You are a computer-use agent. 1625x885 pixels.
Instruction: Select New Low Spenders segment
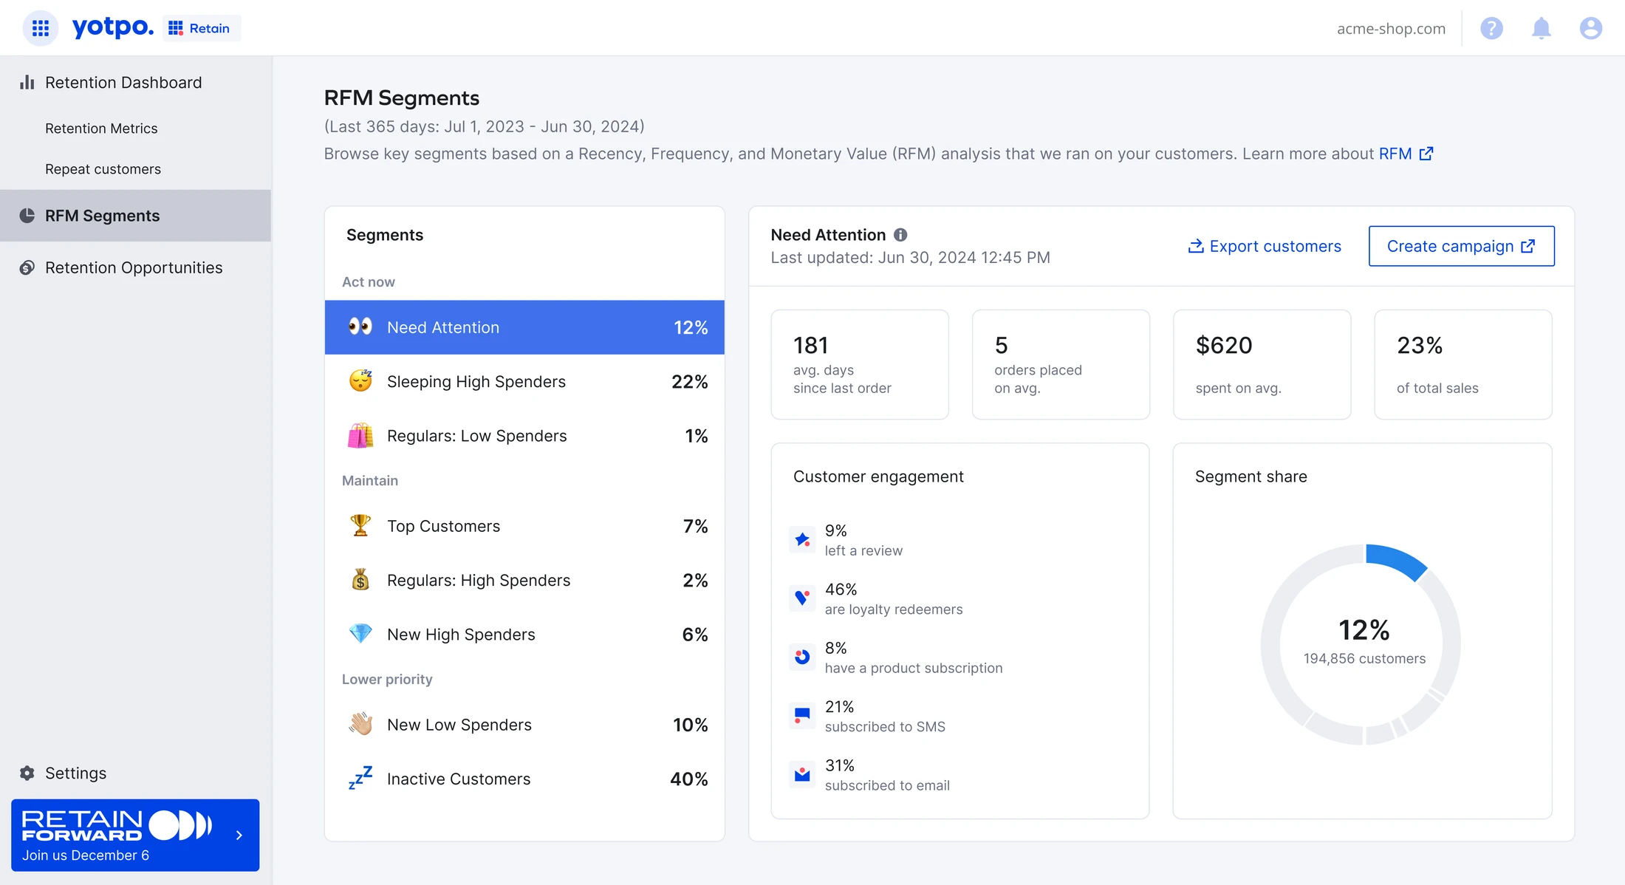coord(524,725)
